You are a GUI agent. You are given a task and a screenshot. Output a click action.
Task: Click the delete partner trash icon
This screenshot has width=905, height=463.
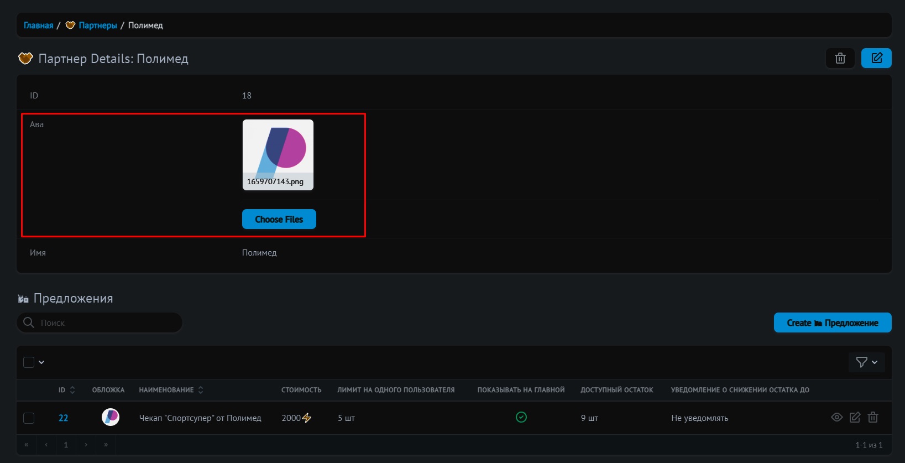tap(840, 58)
